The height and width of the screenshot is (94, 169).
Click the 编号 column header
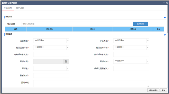pyautogui.click(x=16, y=29)
